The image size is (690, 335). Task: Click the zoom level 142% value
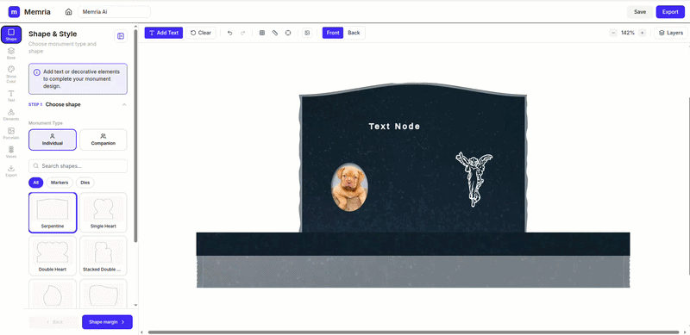(x=628, y=33)
